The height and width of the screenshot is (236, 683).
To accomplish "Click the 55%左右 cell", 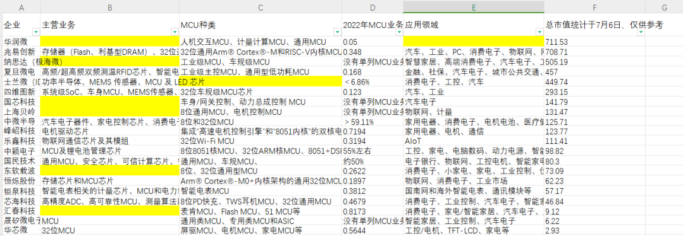I will click(x=372, y=151).
